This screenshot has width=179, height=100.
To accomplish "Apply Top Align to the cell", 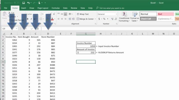I will tap(58, 14).
